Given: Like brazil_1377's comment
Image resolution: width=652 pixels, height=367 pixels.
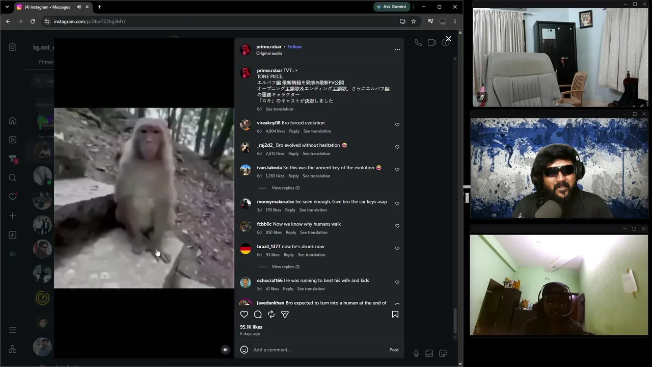Looking at the screenshot, I should tap(397, 249).
